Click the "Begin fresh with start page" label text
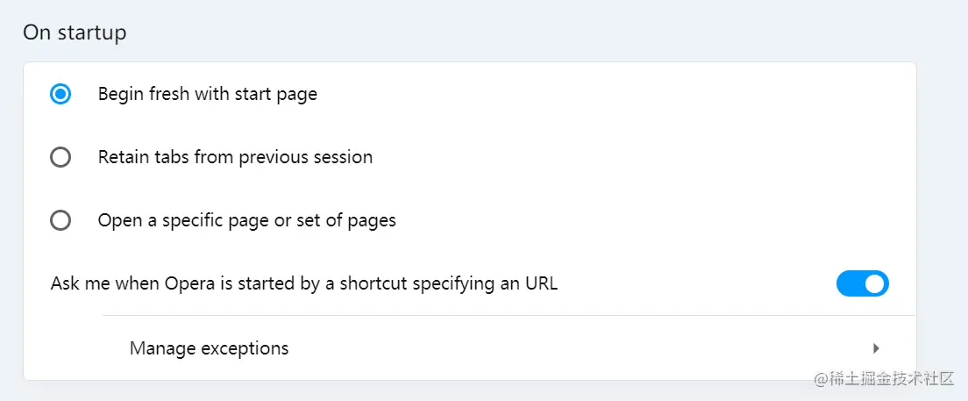Image resolution: width=968 pixels, height=401 pixels. 207,94
